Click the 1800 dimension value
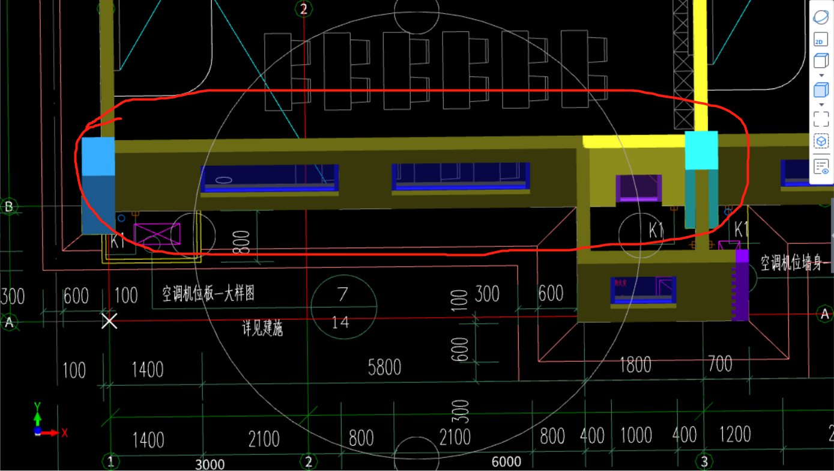Image resolution: width=834 pixels, height=471 pixels. tap(635, 364)
